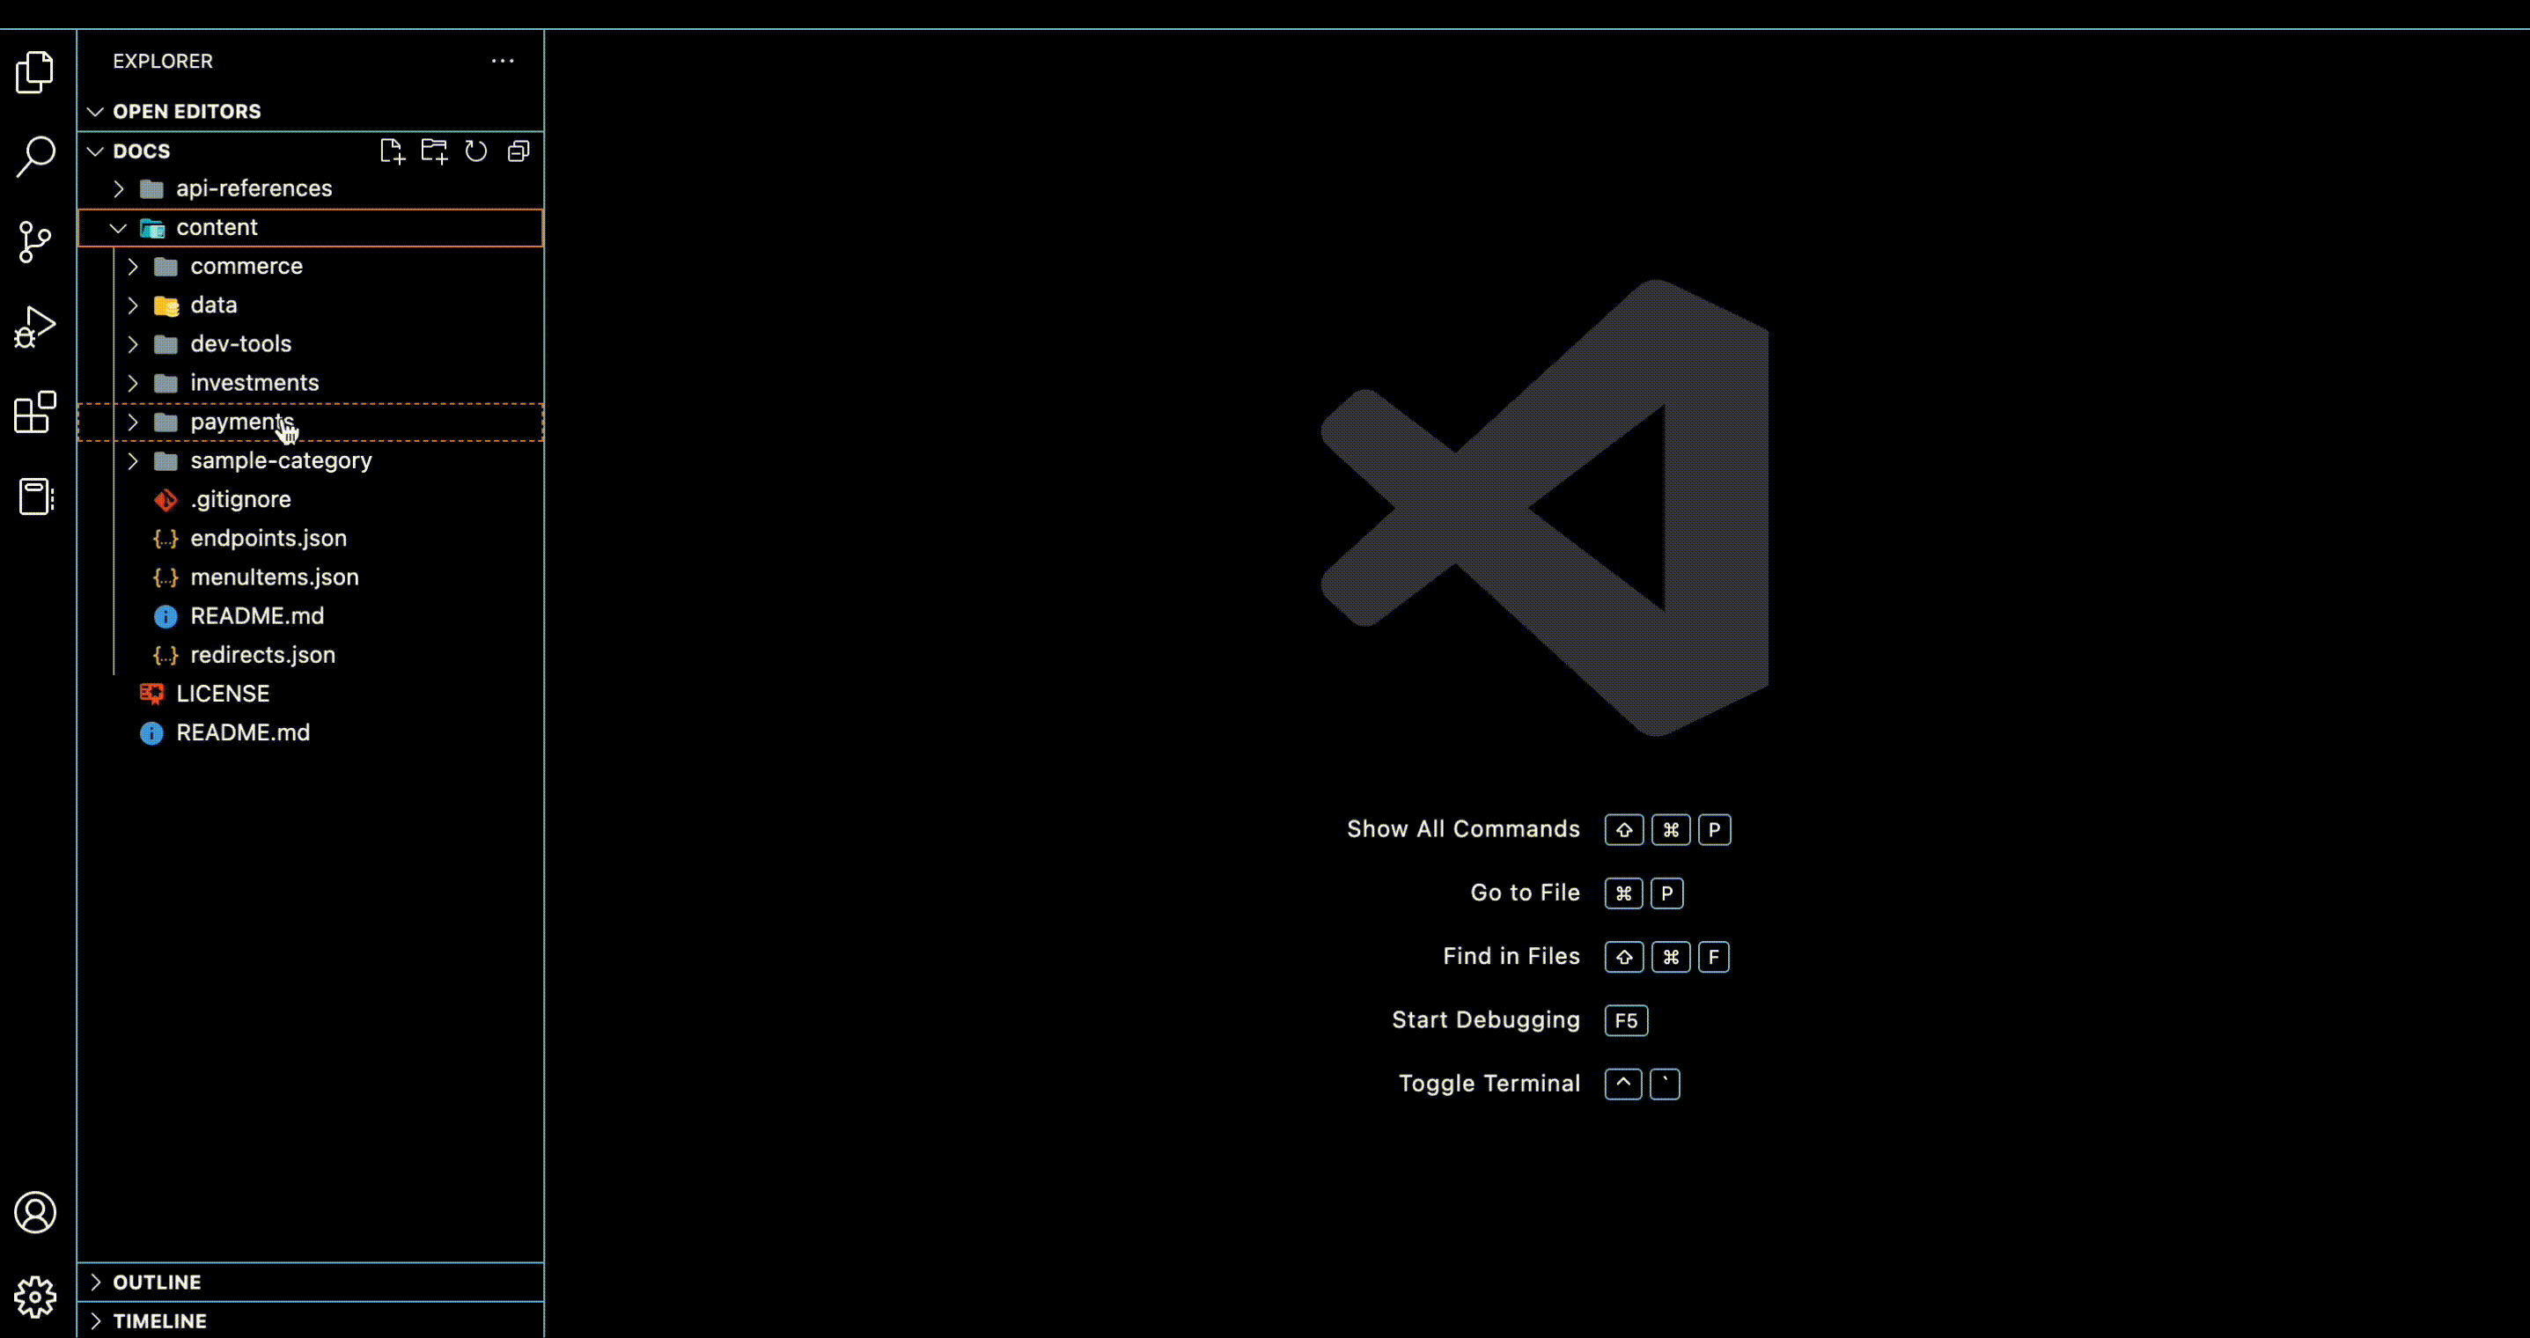Open endpoints.json file

[x=268, y=539]
